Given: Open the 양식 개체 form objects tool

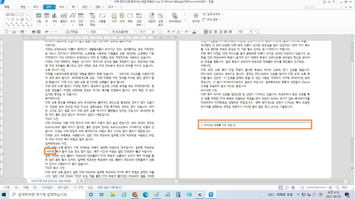Looking at the screenshot, I should click(x=92, y=20).
